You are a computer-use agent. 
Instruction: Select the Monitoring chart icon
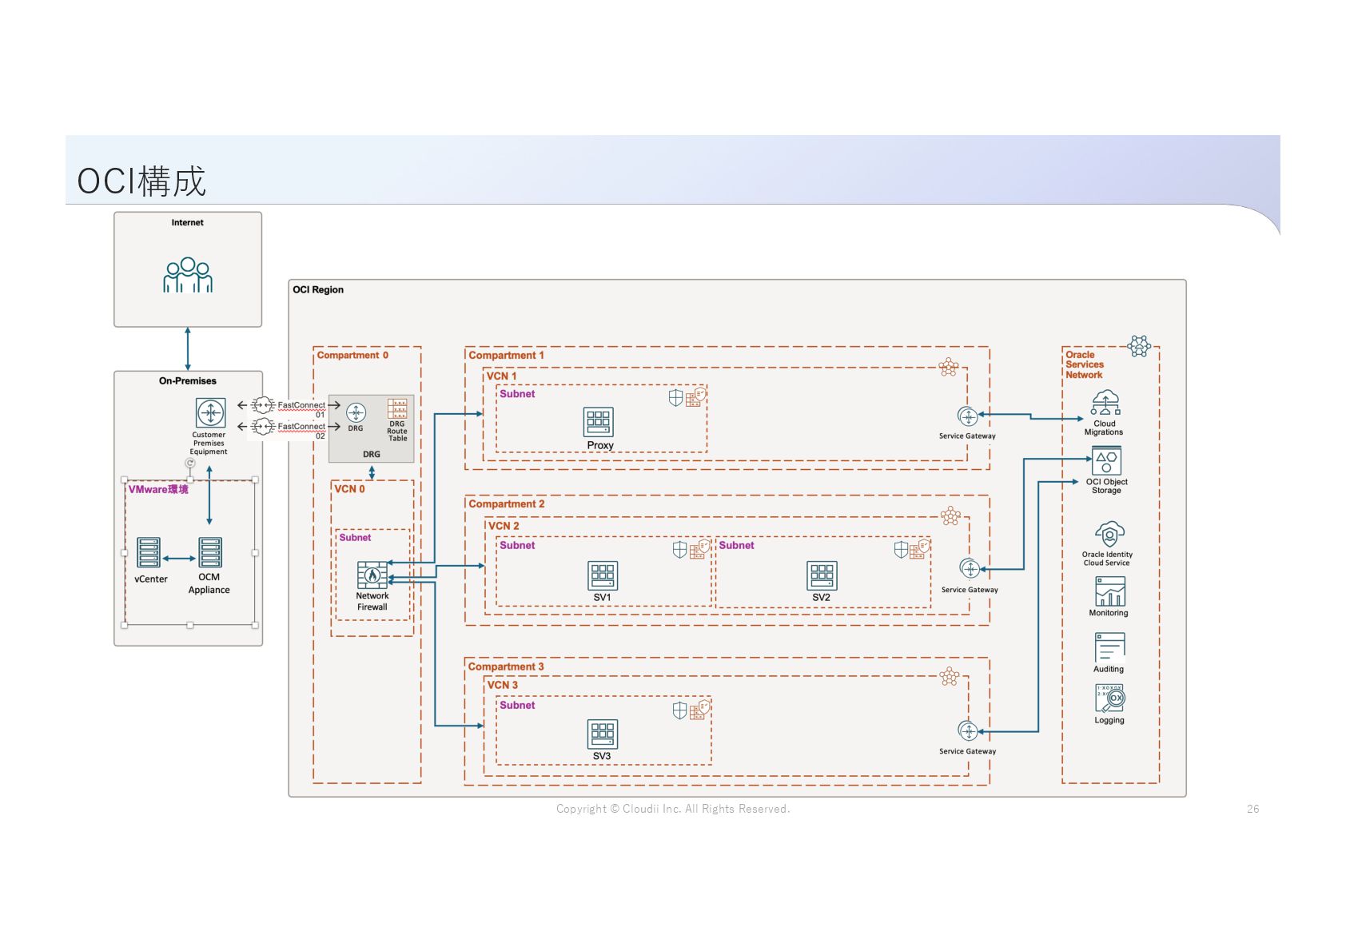click(x=1110, y=591)
